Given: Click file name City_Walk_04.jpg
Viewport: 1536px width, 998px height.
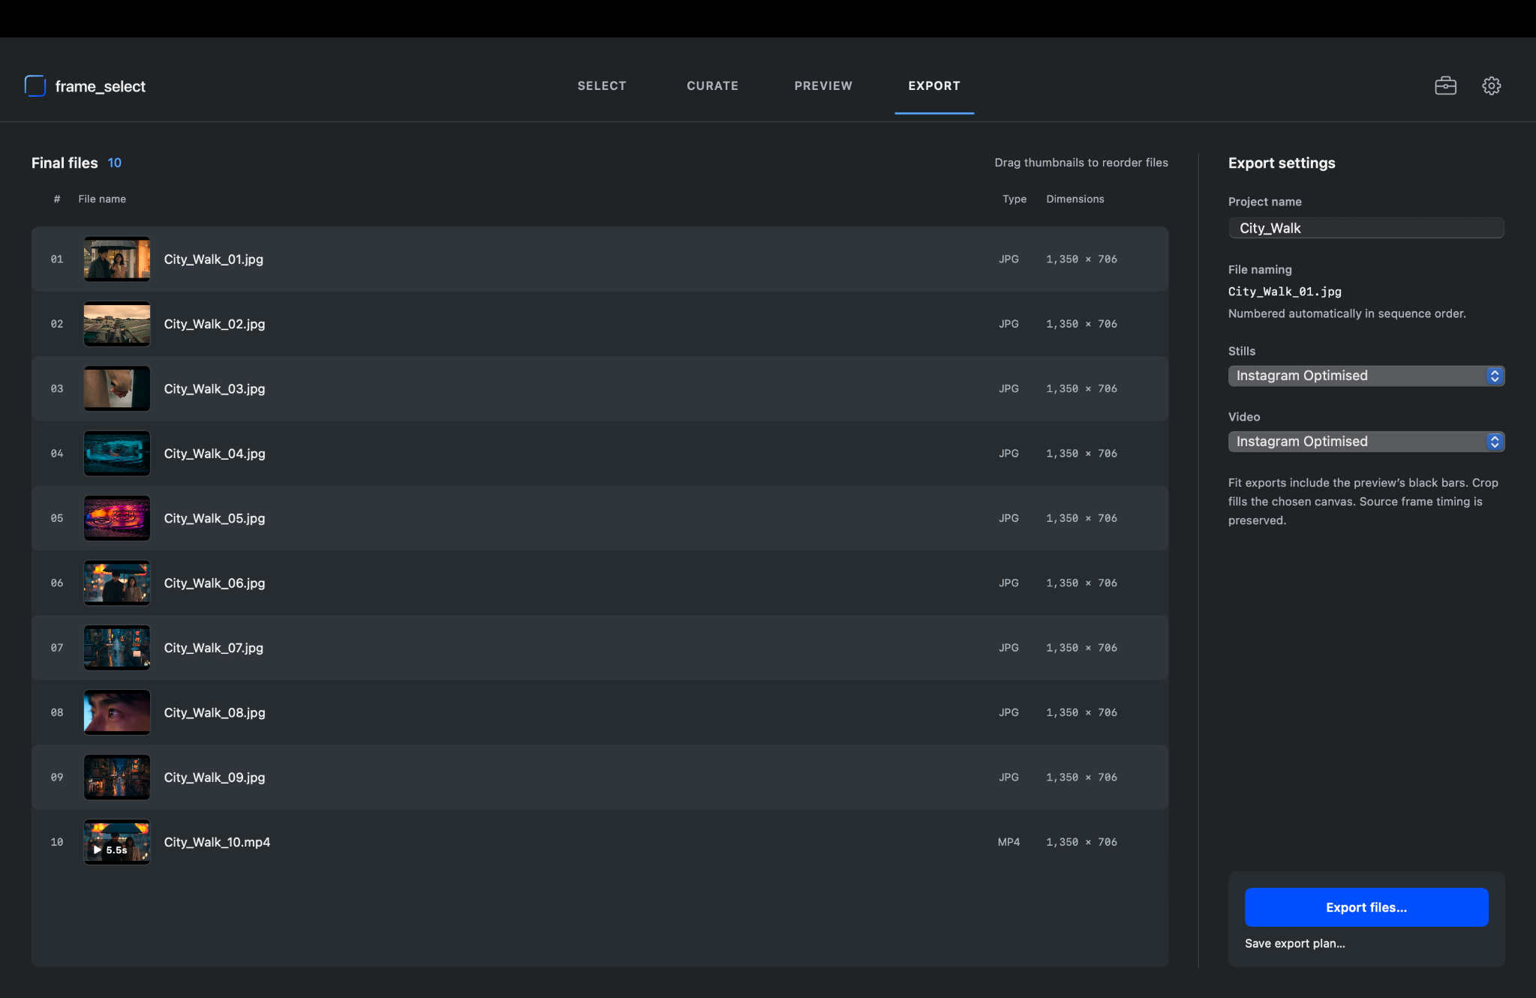Looking at the screenshot, I should point(215,454).
